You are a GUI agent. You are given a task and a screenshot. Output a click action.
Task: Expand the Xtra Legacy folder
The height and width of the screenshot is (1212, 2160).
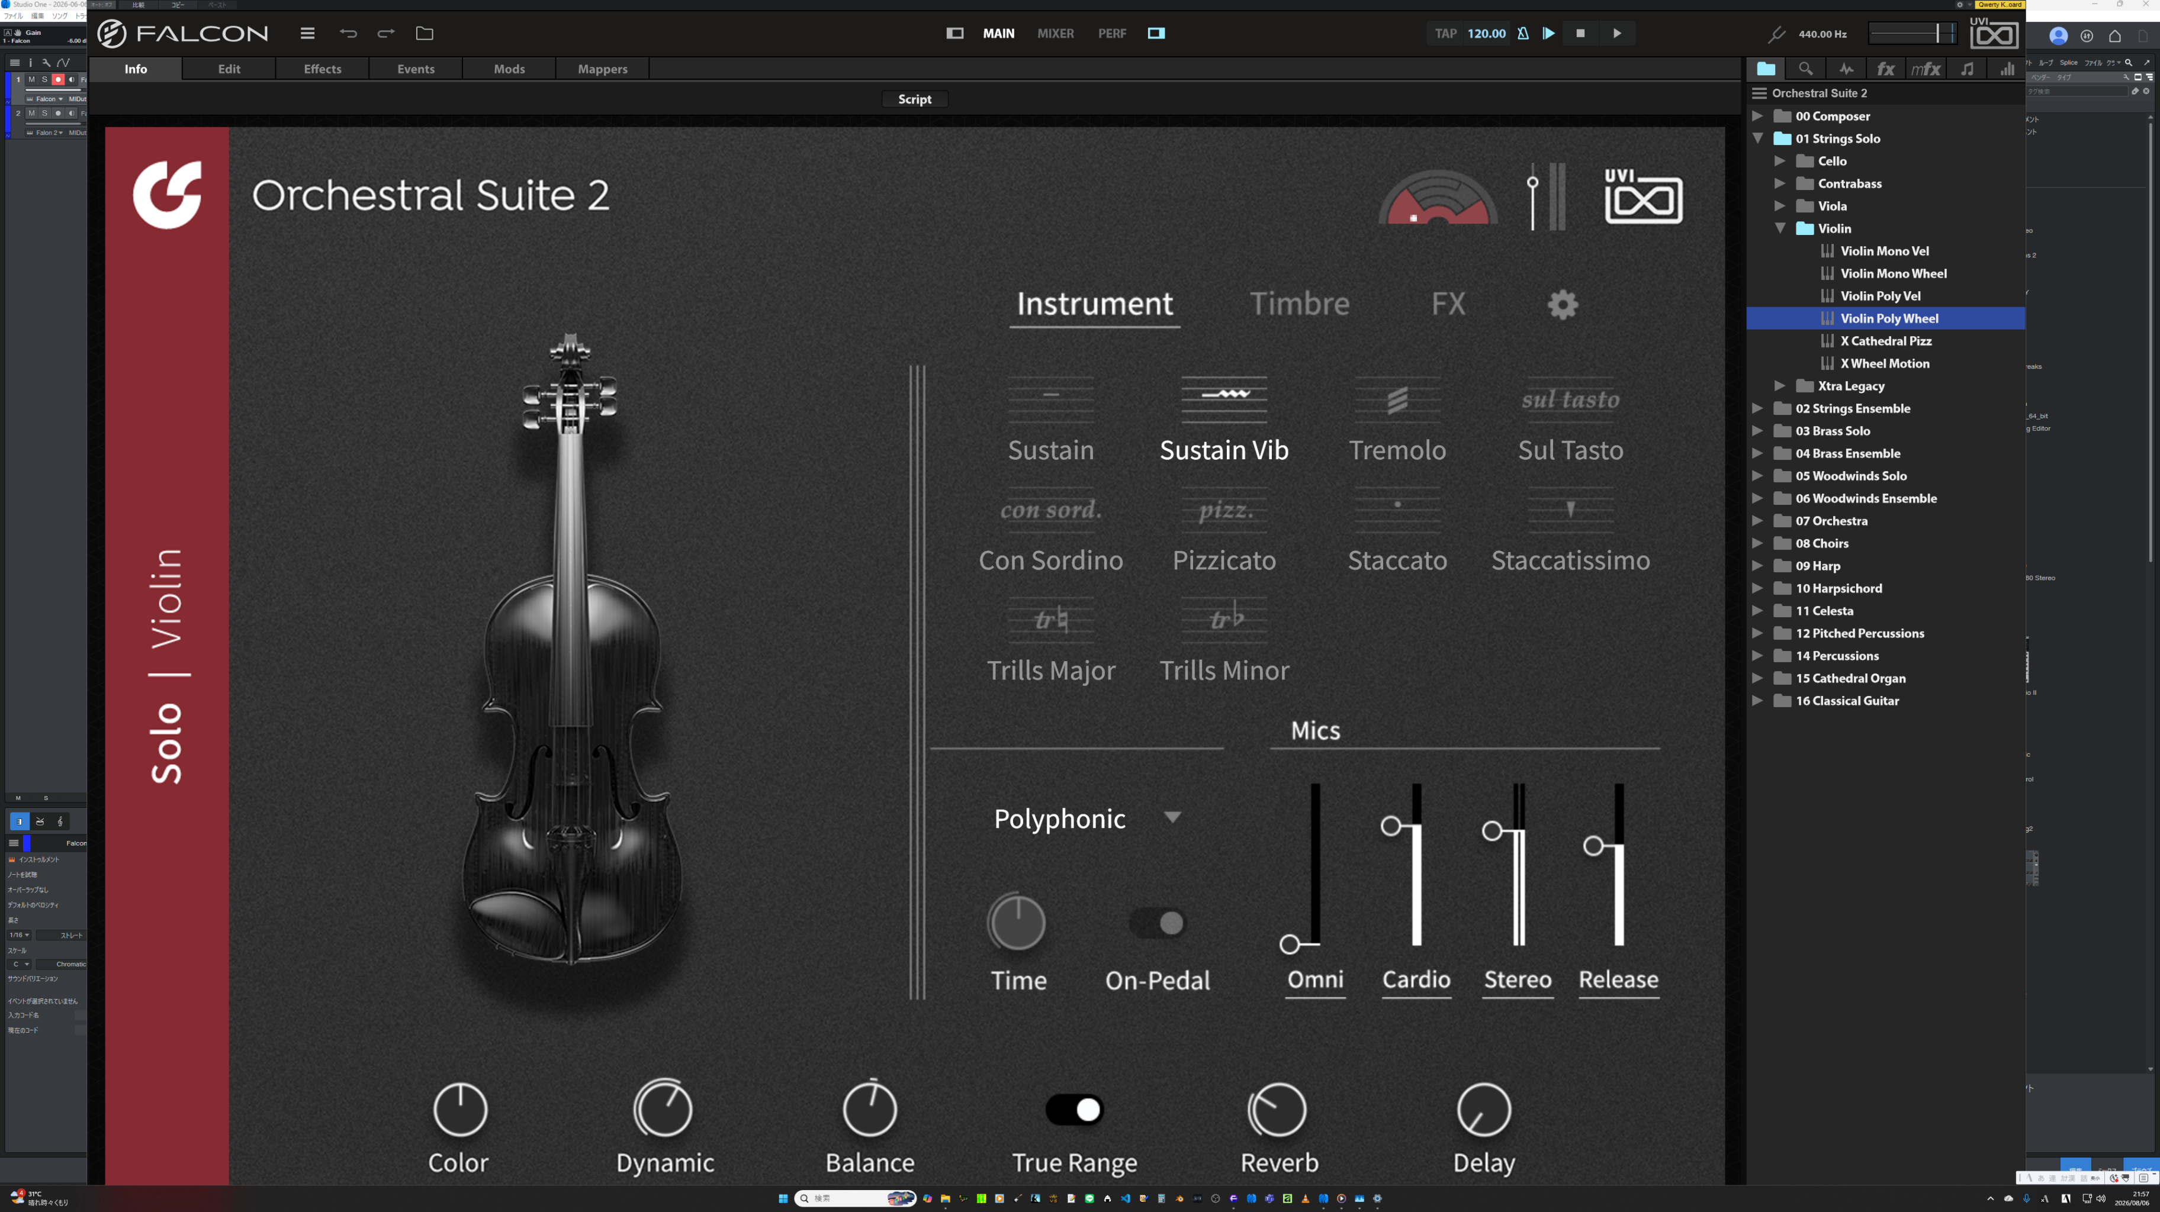click(1780, 386)
